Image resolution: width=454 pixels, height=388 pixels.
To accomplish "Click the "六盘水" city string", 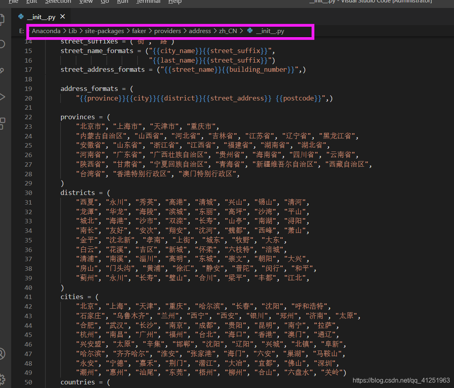I will 298,373.
